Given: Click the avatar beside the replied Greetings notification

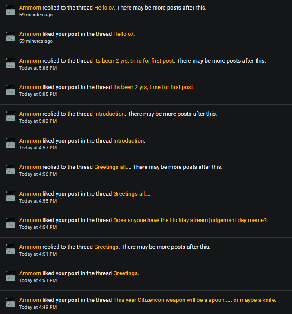Looking at the screenshot, I should click(10, 250).
